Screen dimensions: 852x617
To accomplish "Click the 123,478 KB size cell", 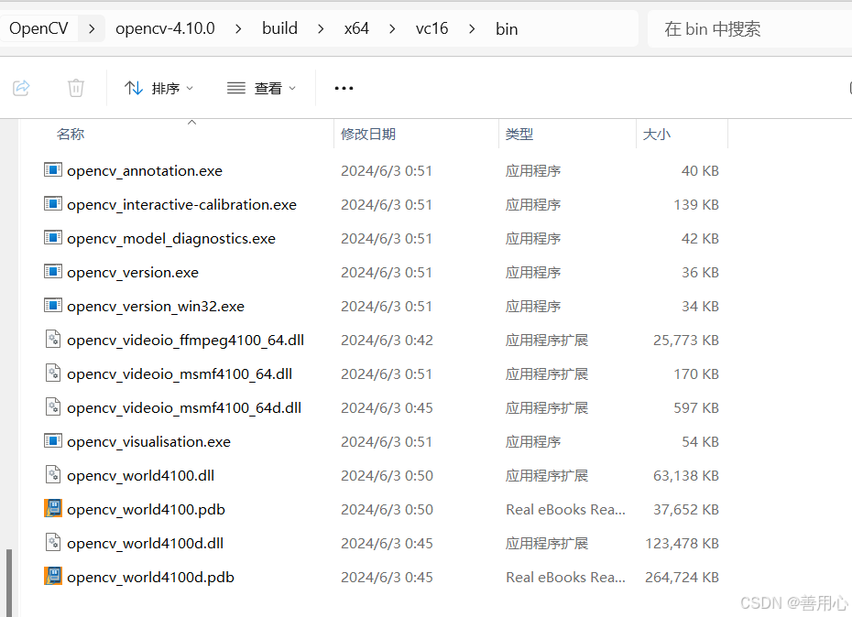I will click(x=682, y=544).
